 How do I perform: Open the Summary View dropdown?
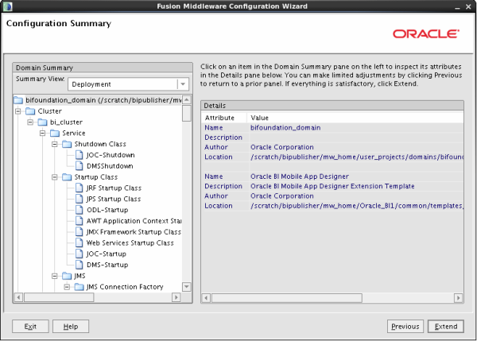point(182,83)
